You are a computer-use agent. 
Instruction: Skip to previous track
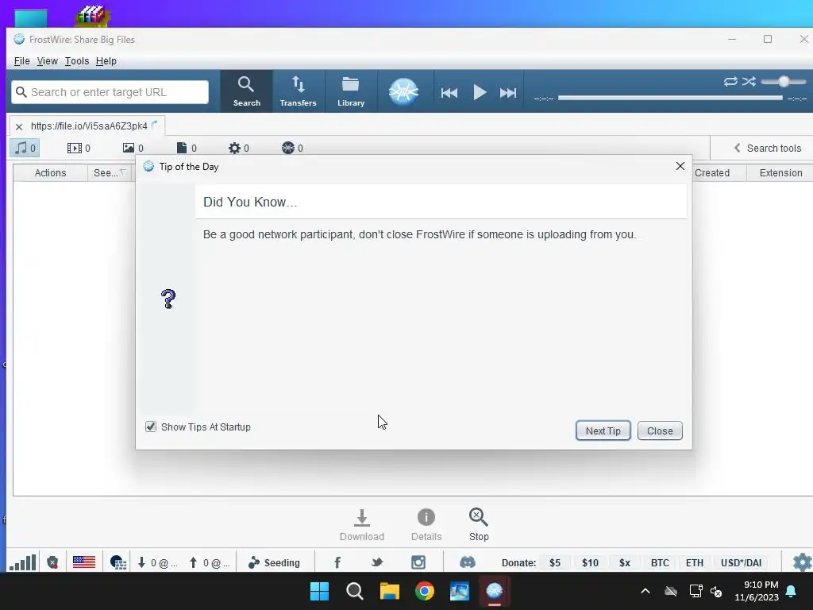[x=449, y=93]
